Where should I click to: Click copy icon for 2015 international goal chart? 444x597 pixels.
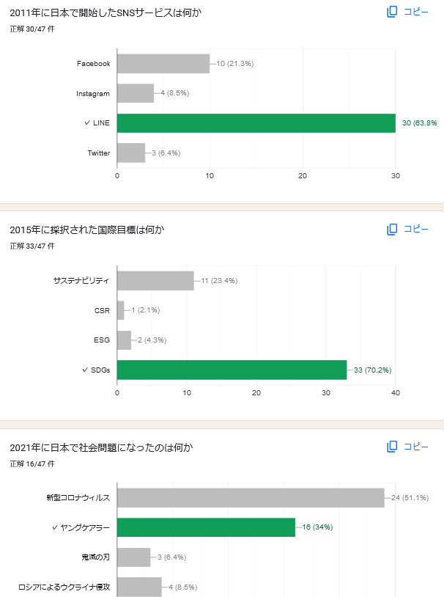click(x=392, y=230)
